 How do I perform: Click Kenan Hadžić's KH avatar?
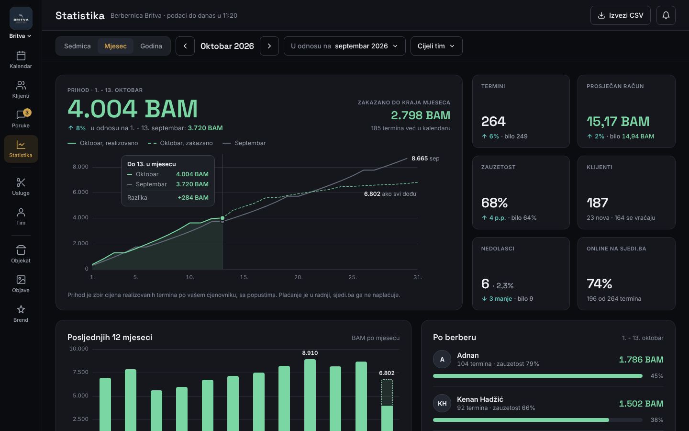pos(442,403)
